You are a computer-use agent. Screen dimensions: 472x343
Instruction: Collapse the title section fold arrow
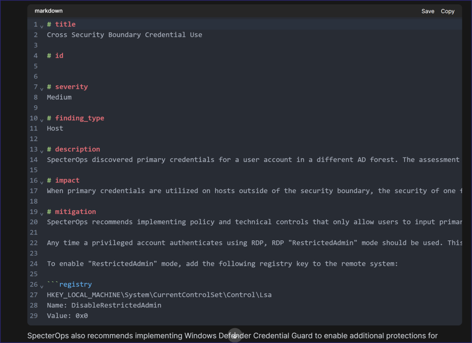[42, 26]
